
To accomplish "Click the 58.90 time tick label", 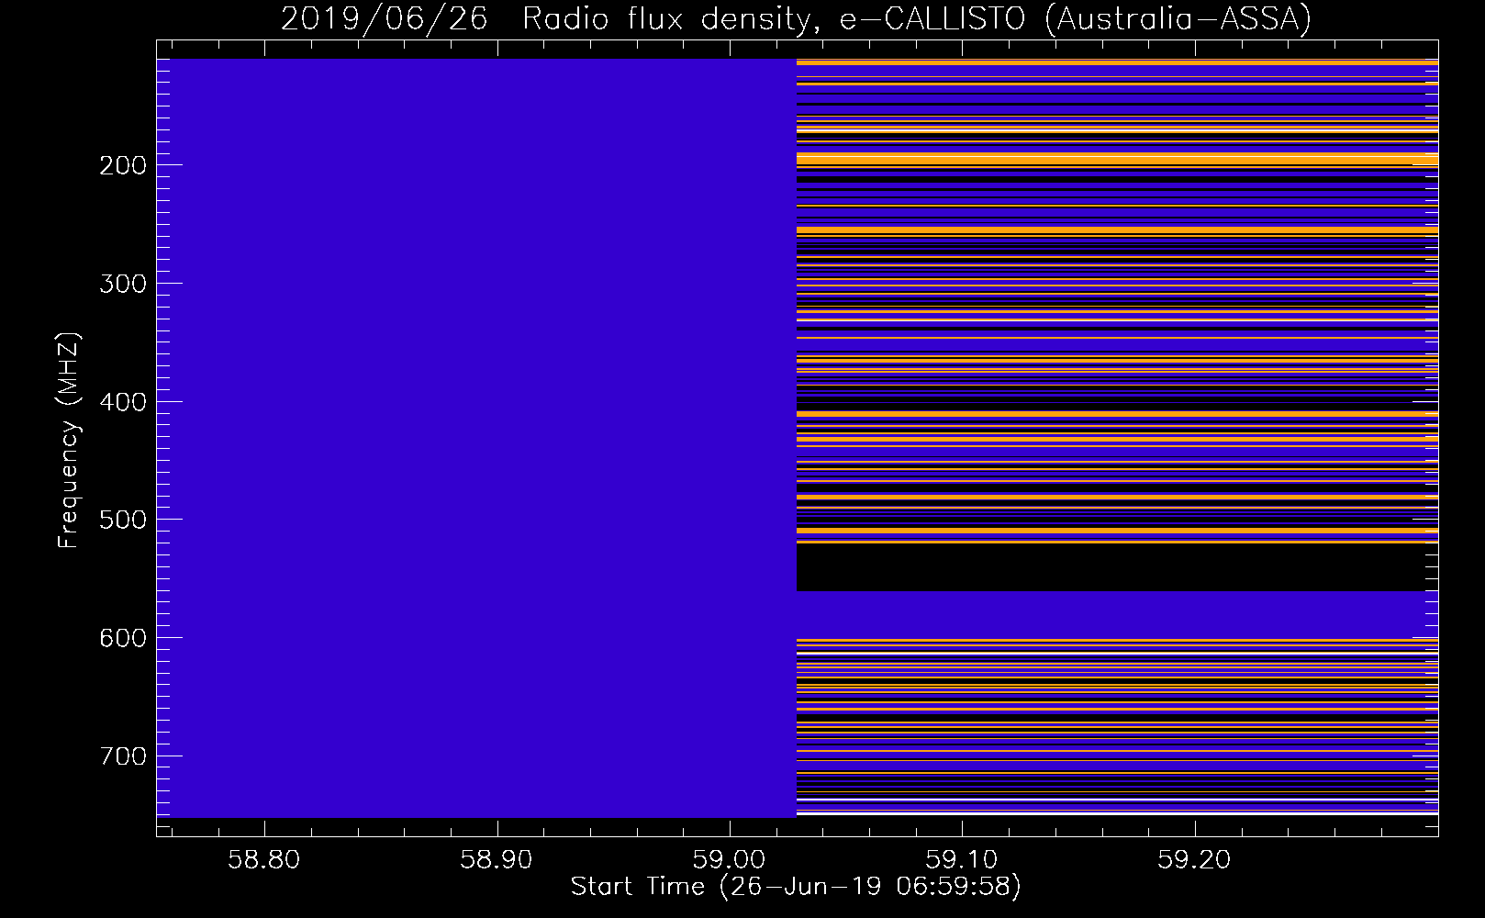I will pos(497,860).
